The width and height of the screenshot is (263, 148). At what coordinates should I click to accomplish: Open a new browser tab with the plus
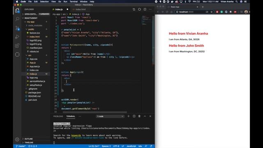(x=203, y=7)
